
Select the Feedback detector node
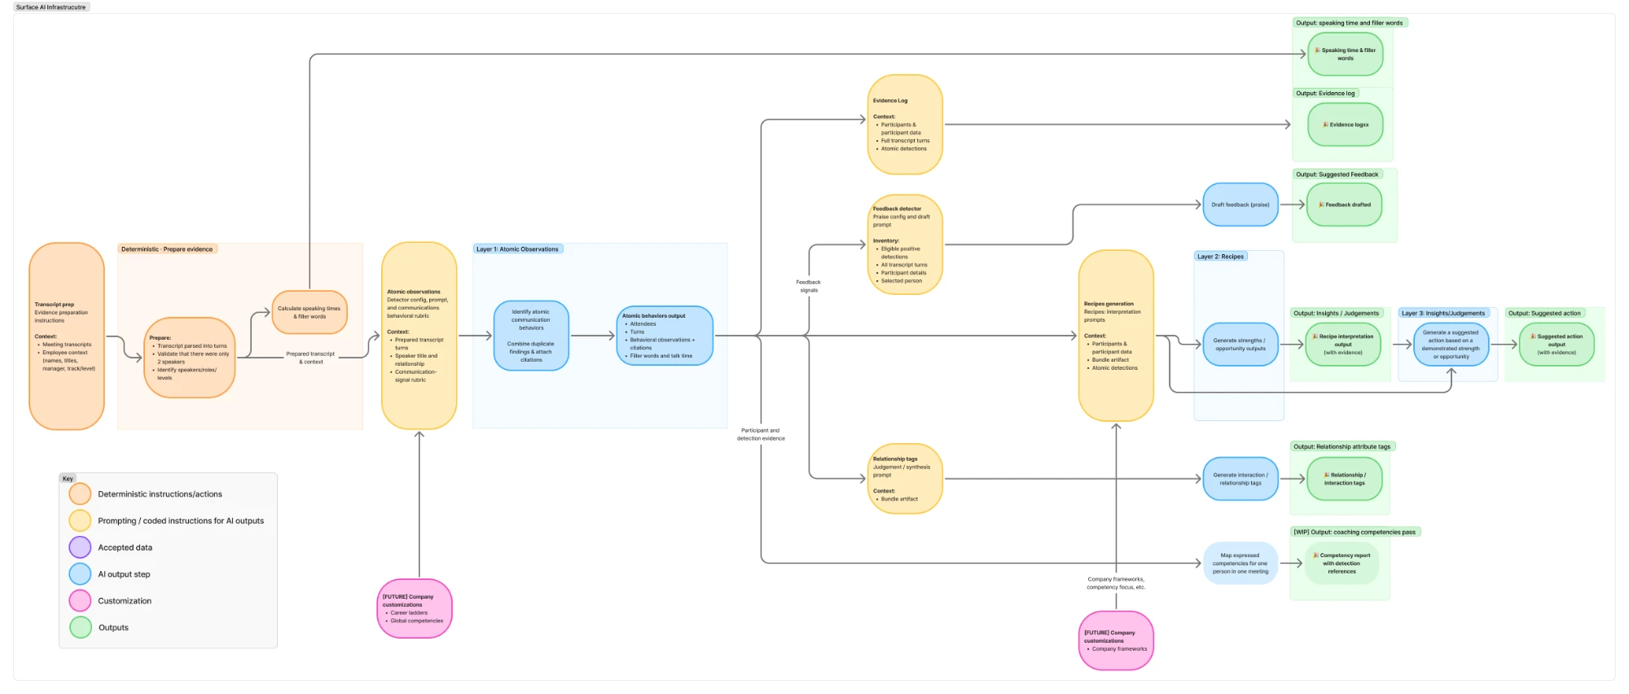[905, 244]
